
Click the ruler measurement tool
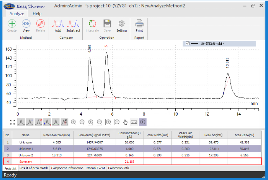(x=134, y=122)
